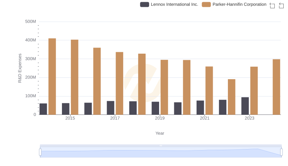Click the 2021 x-axis label
Screen dimensions: 288x166
[204, 118]
